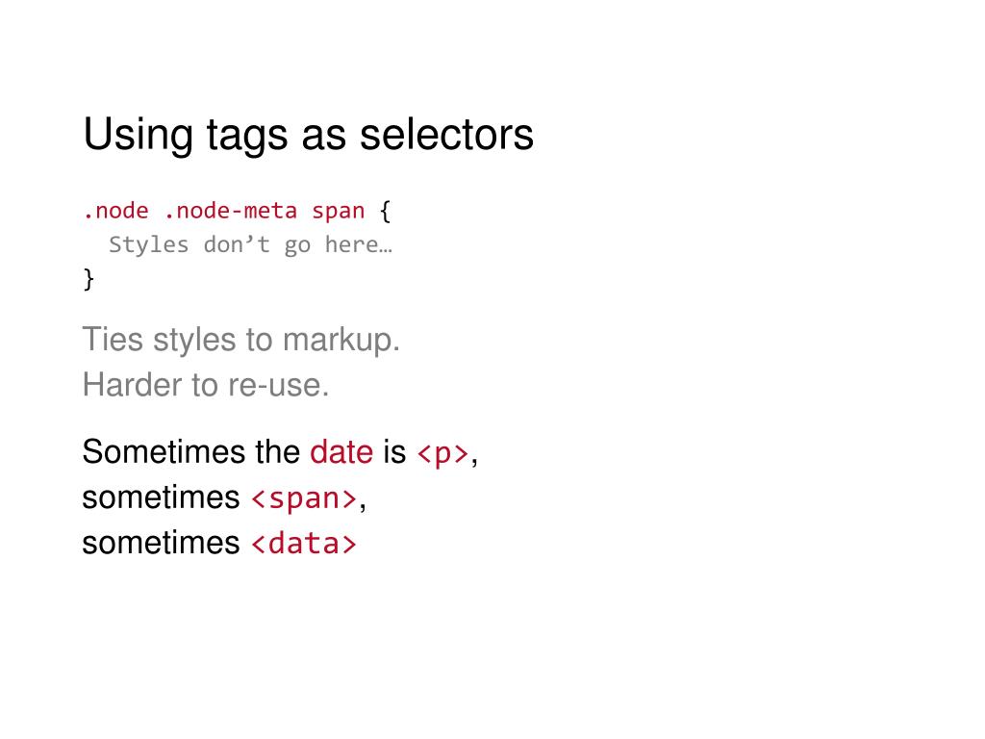Viewport: 985px width, 739px height.
Task: Click the word 'selectors' in the title
Action: (446, 135)
